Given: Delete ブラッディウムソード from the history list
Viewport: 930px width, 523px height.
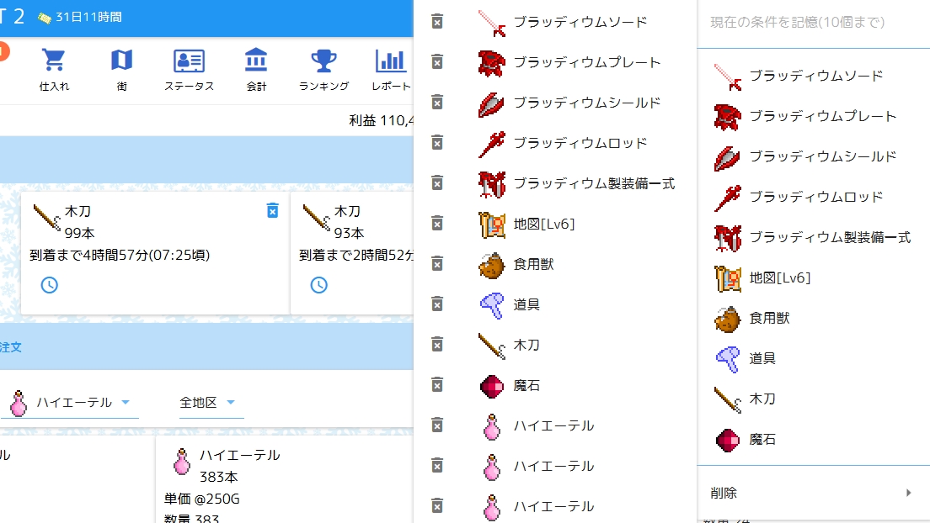Looking at the screenshot, I should pyautogui.click(x=436, y=22).
